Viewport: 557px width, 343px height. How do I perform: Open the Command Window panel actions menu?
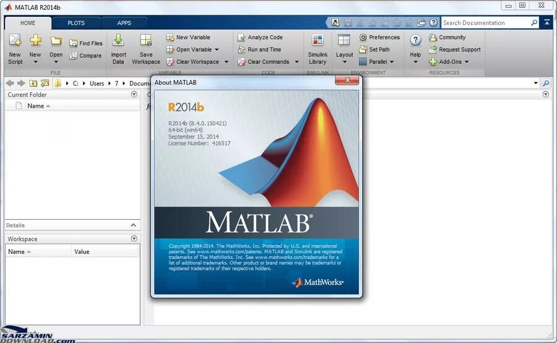click(546, 95)
